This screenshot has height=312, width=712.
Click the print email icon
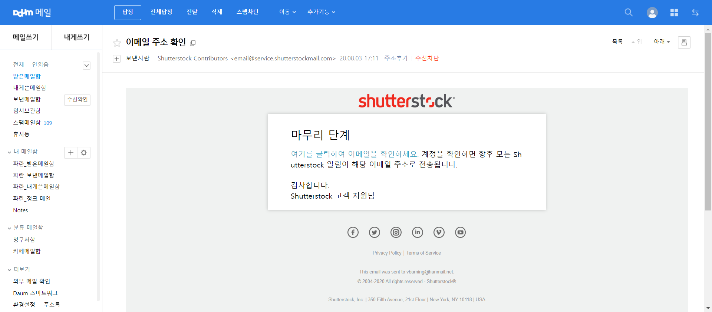tap(684, 42)
